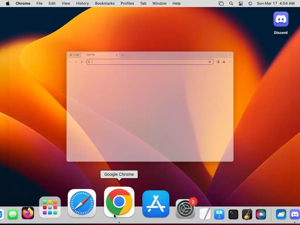Open the Window menu
The width and height of the screenshot is (300, 225).
pyautogui.click(x=159, y=4)
